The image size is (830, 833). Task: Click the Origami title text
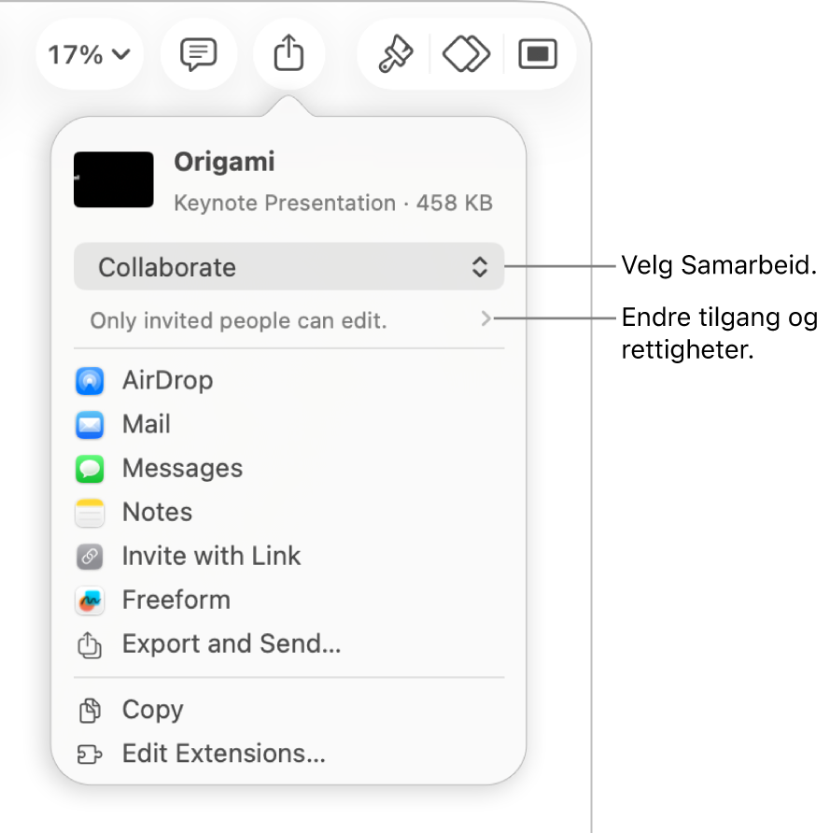tap(225, 162)
